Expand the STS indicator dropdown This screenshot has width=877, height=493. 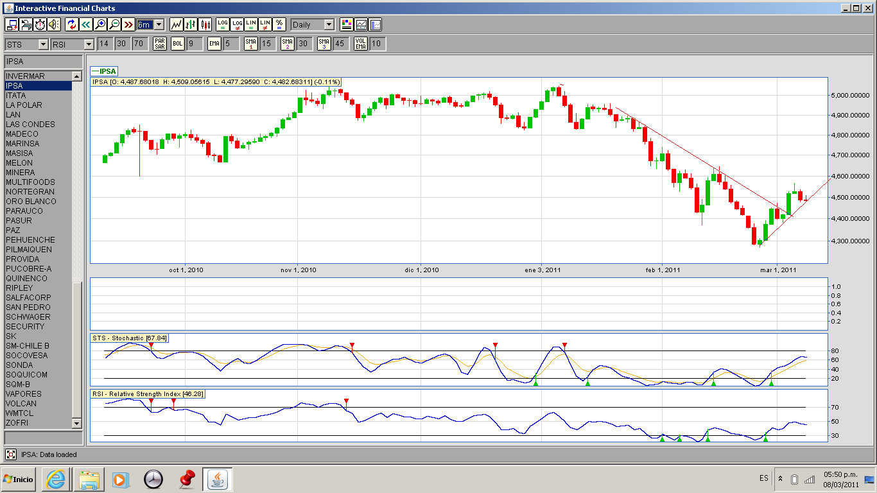coord(43,44)
